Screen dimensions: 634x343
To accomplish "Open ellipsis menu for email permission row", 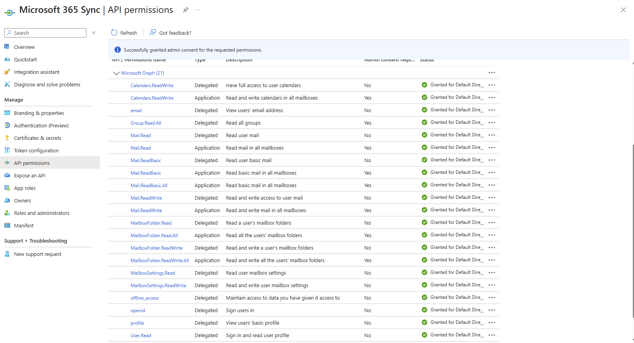I will [x=492, y=110].
